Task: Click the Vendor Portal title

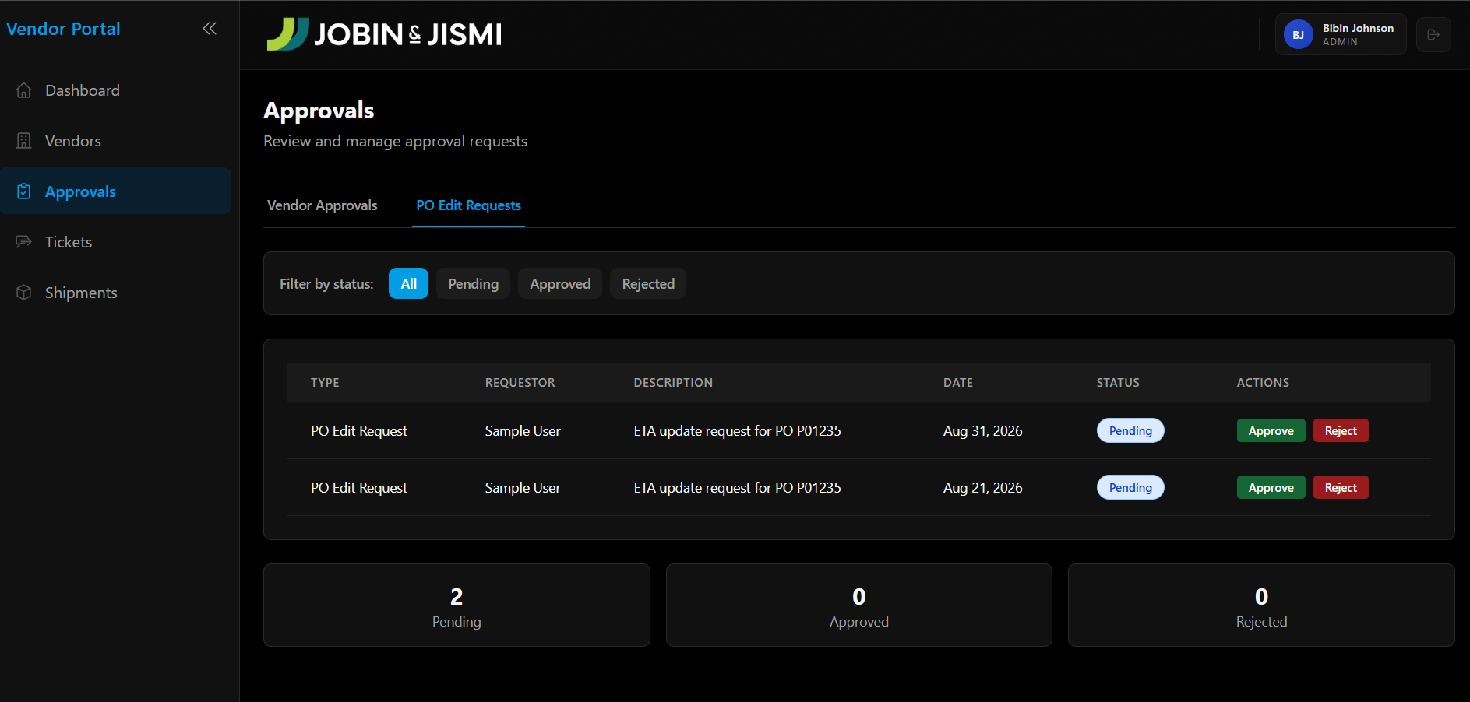Action: (63, 29)
